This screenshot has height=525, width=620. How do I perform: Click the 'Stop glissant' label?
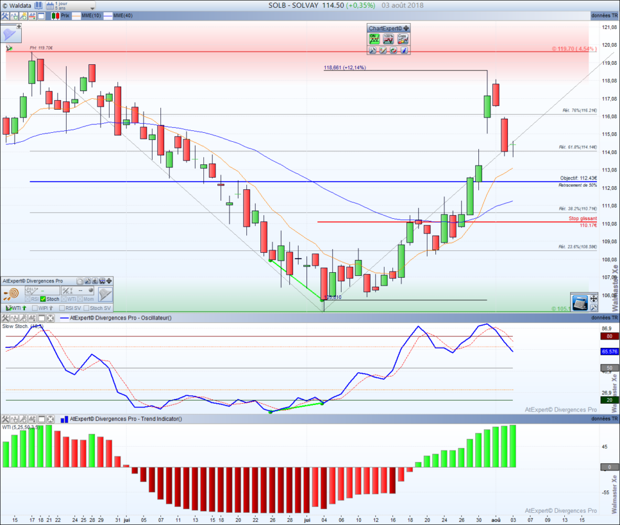[583, 219]
